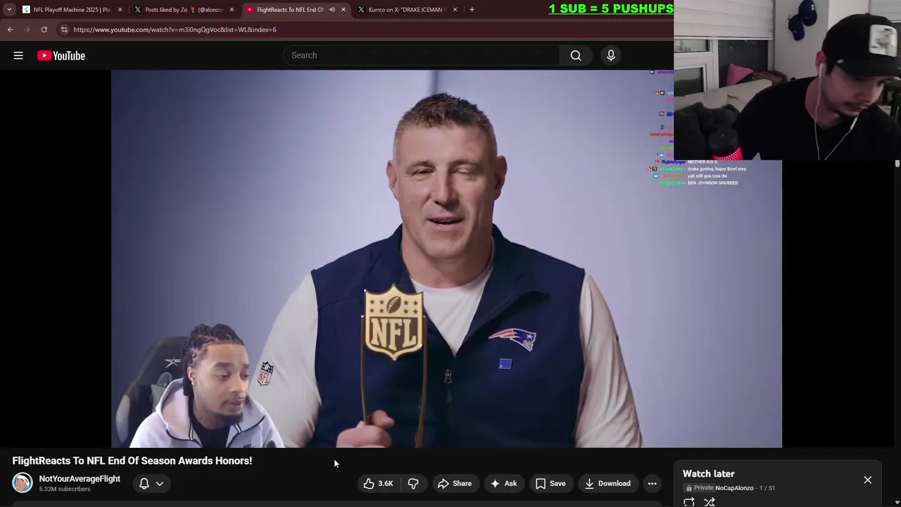The height and width of the screenshot is (507, 901).
Task: Toggle loop playlist in Watch later
Action: (x=689, y=502)
